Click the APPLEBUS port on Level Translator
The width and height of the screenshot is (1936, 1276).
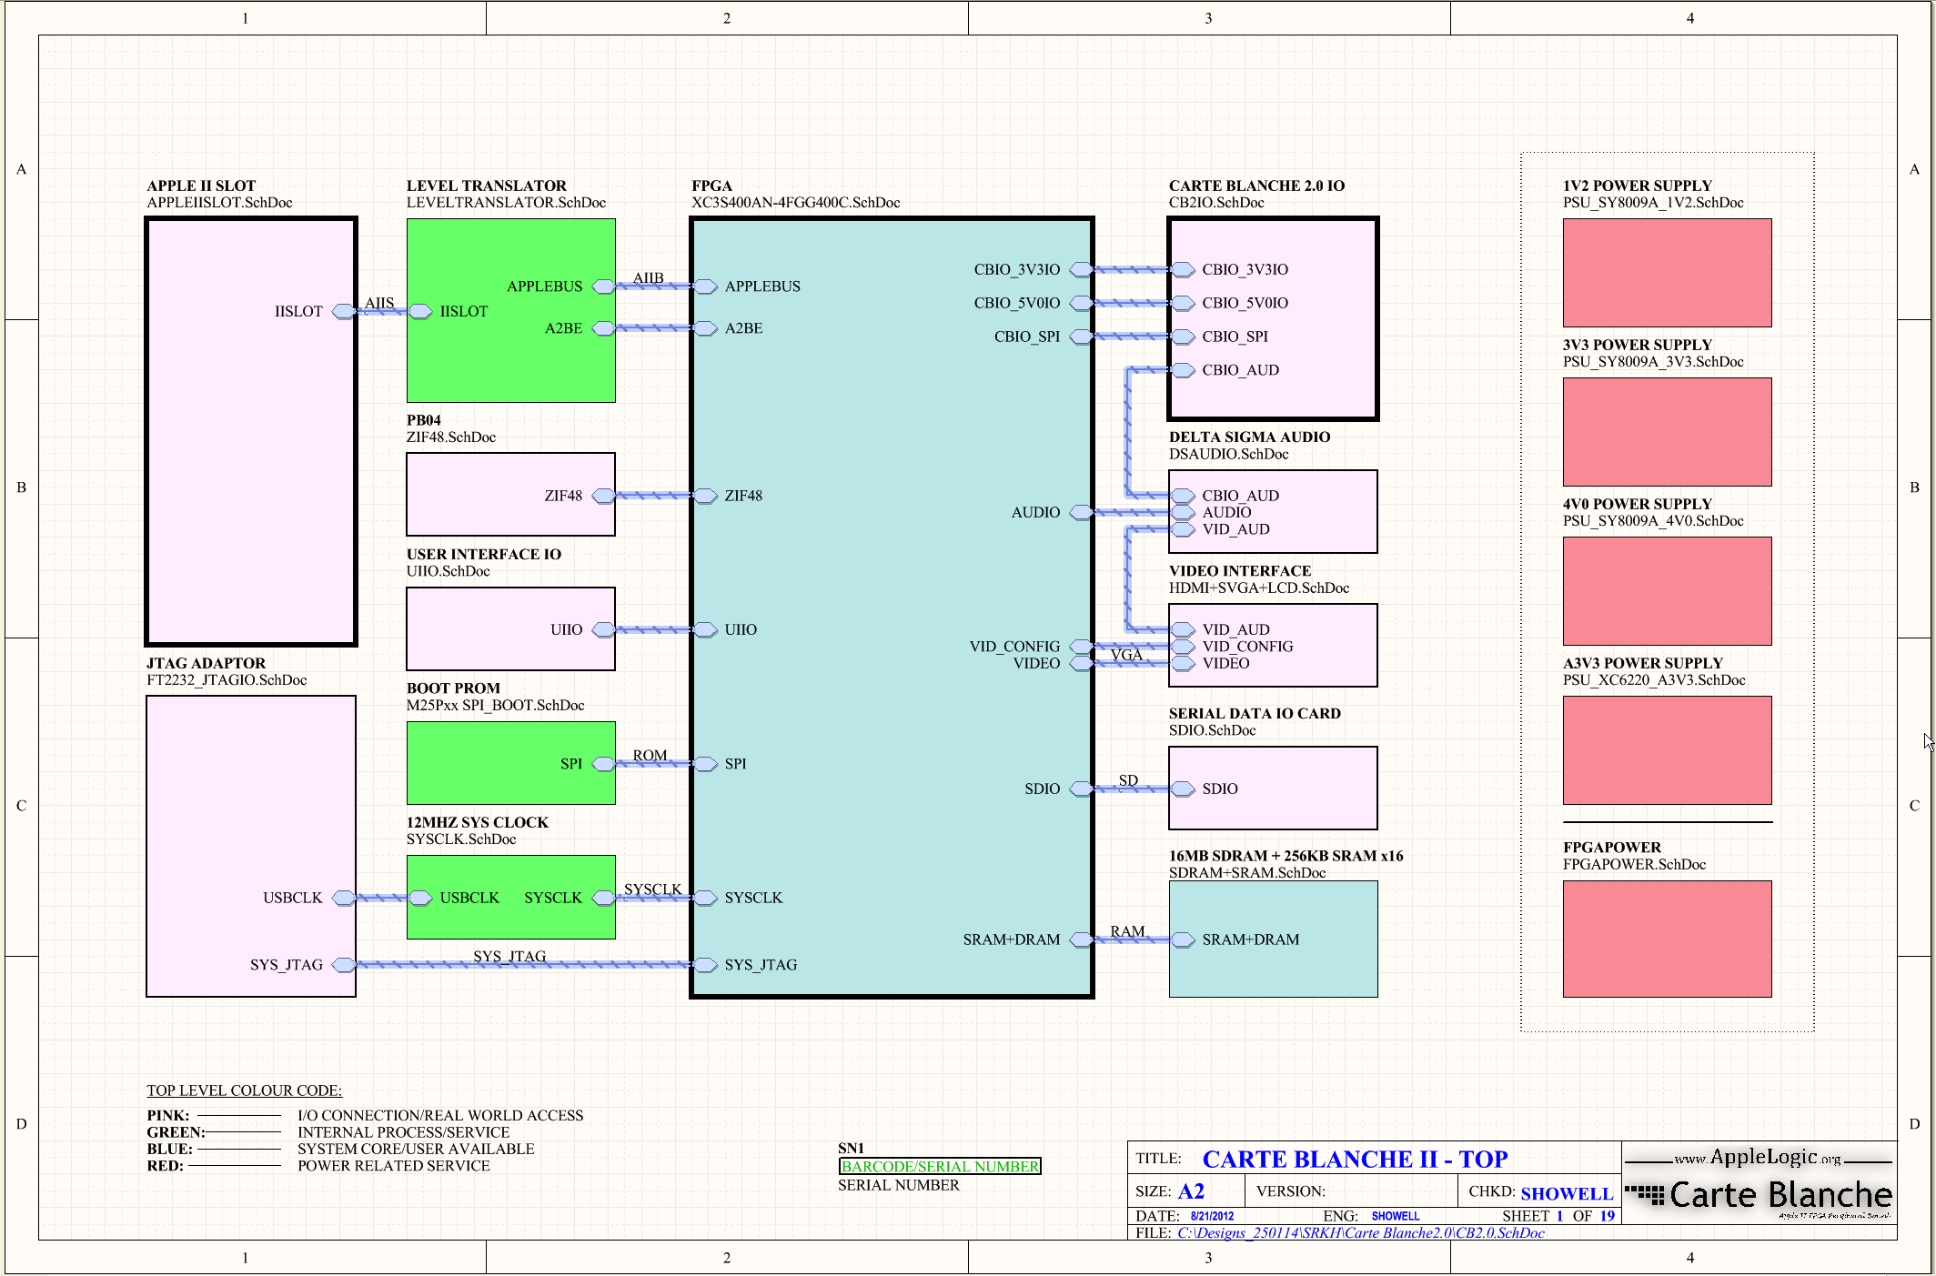(603, 286)
